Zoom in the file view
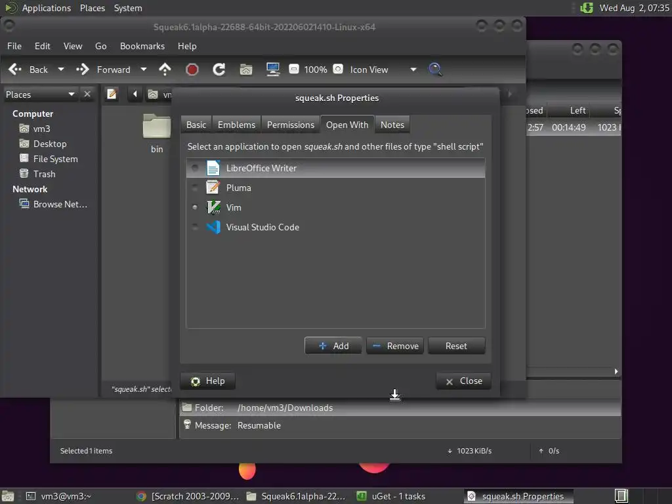 click(x=338, y=69)
